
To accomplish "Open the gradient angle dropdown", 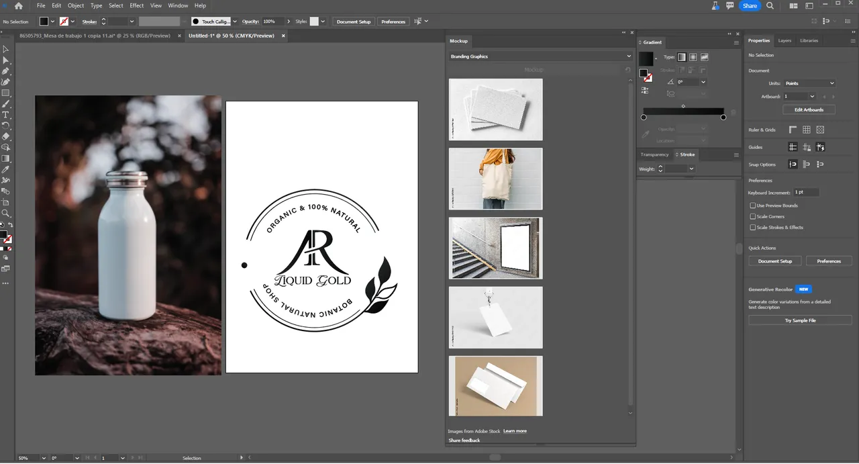I will [703, 82].
